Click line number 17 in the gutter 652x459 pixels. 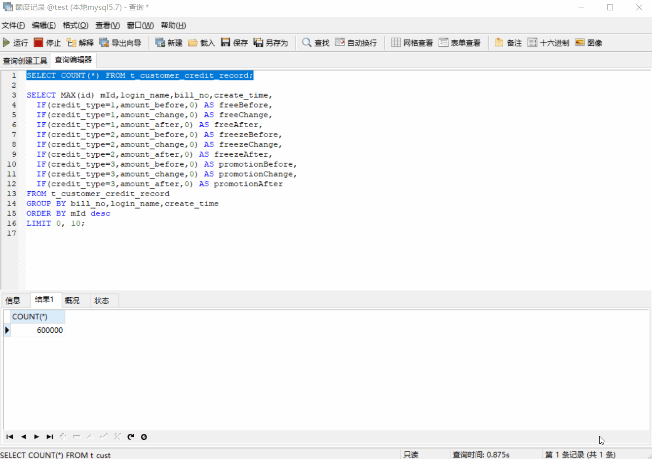12,233
